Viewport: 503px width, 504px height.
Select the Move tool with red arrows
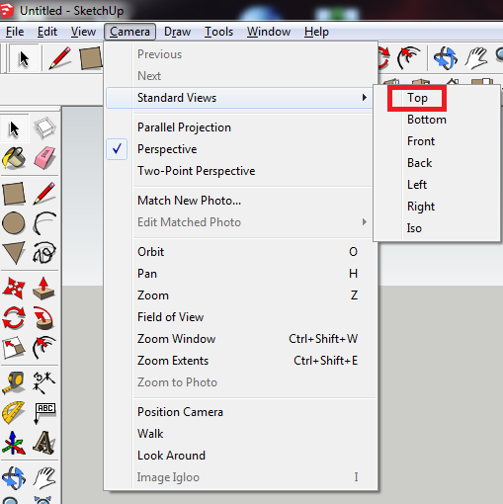point(14,288)
